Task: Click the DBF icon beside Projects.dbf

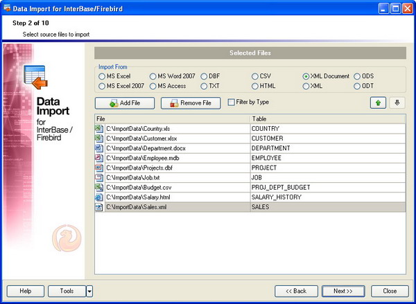Action: [99, 168]
